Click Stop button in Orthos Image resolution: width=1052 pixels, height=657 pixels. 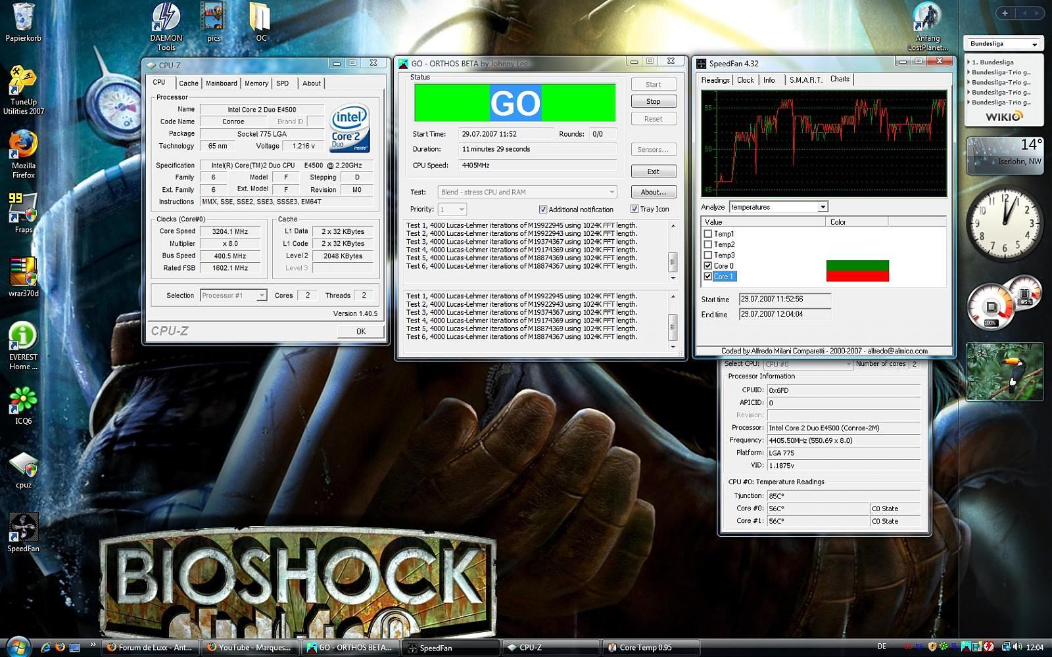pos(654,101)
